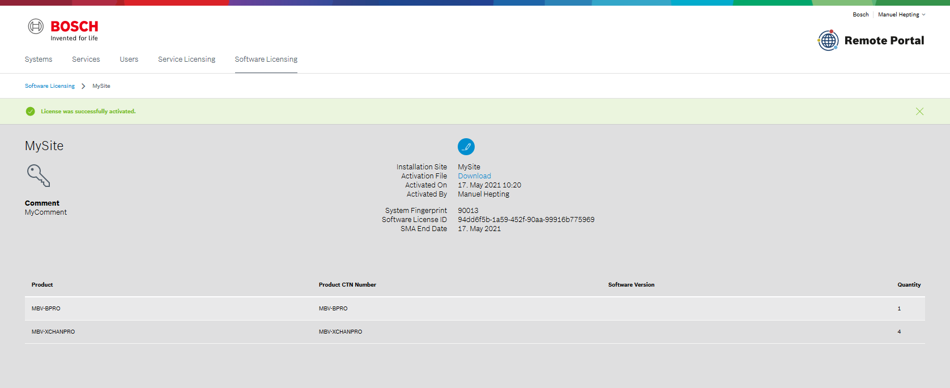Image resolution: width=950 pixels, height=388 pixels.
Task: Click the blue pencil edit icon
Action: click(x=466, y=147)
